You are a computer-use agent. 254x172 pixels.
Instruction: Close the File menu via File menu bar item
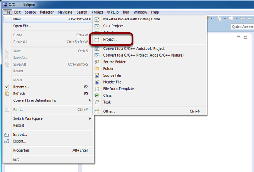click(7, 12)
